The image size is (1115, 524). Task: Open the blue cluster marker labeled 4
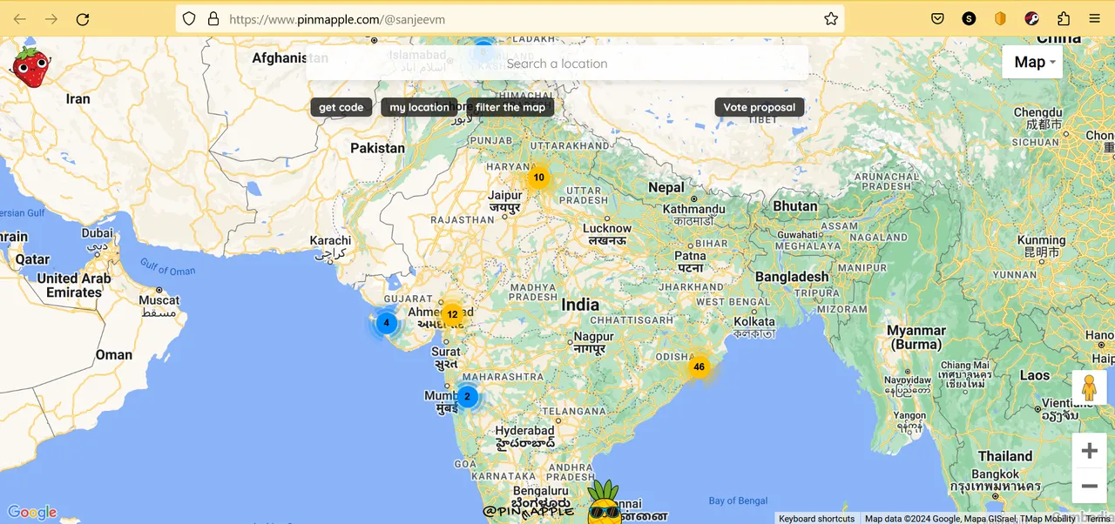[x=386, y=323]
